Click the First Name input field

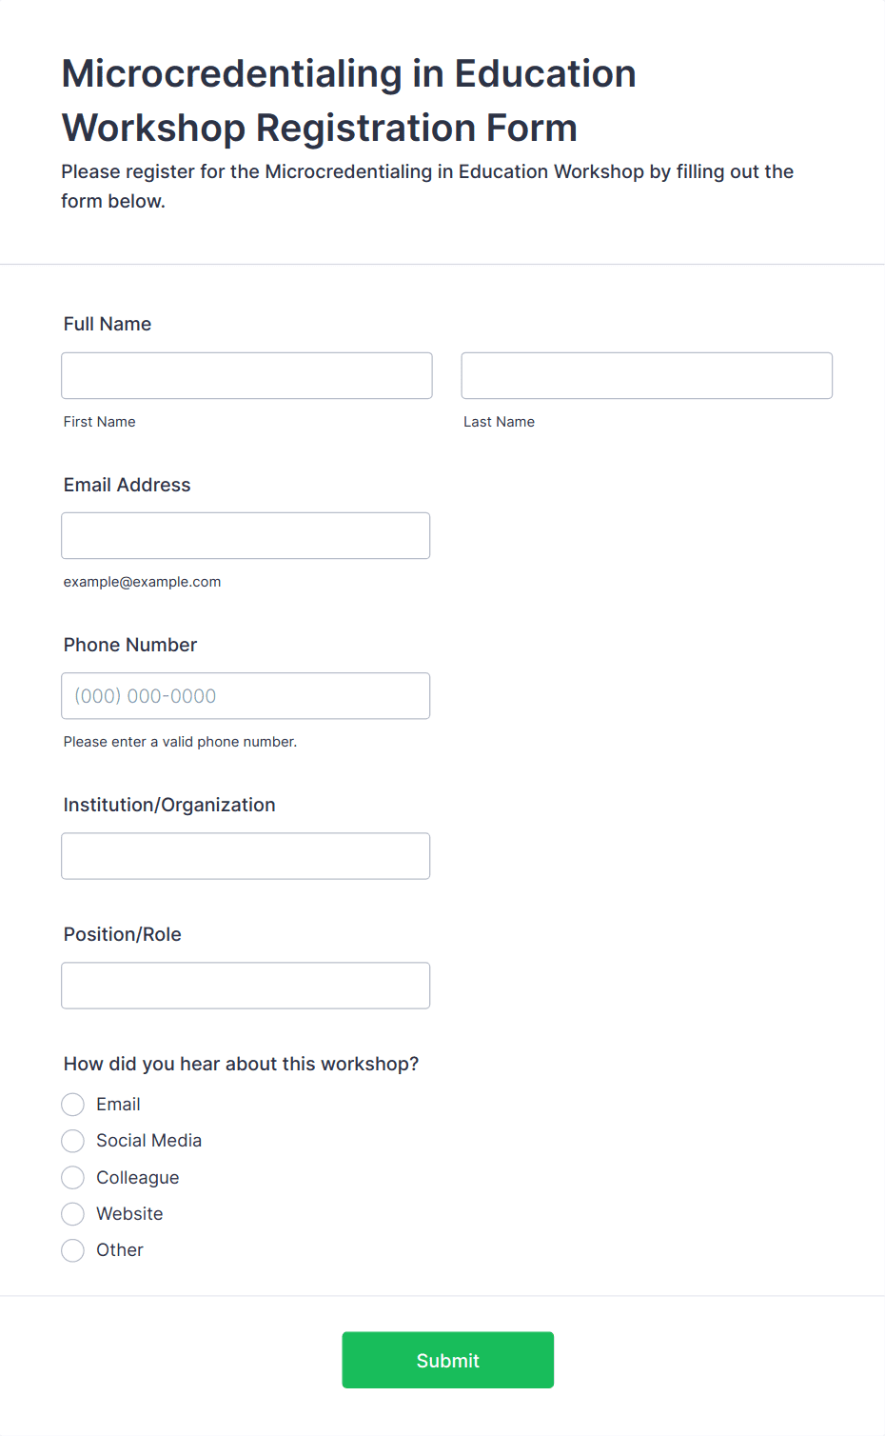click(x=246, y=375)
